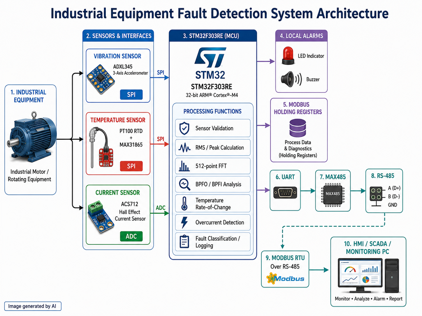Click the A (D+) terminal label

click(x=394, y=188)
